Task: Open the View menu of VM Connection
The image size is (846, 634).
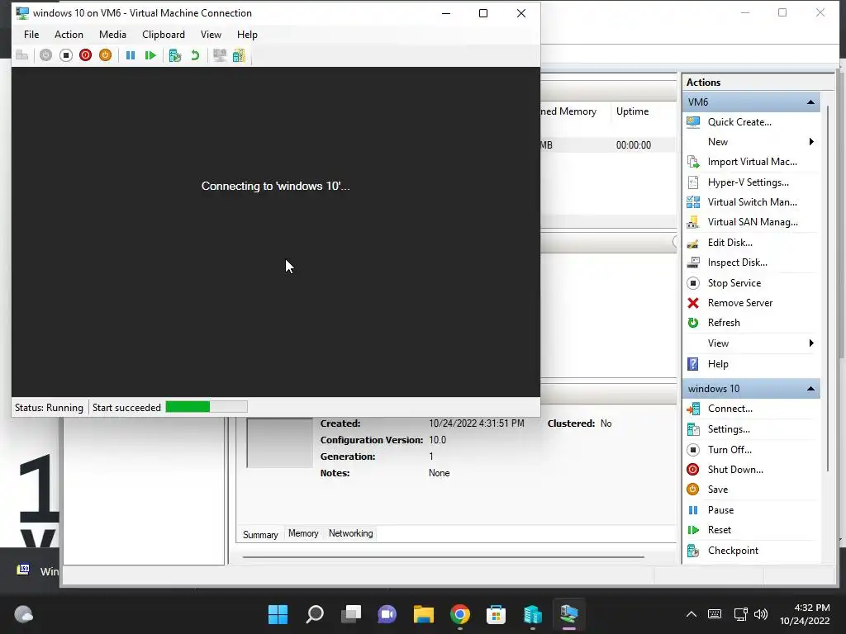Action: coord(211,35)
